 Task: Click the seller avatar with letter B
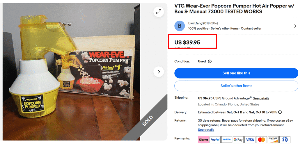(180, 26)
